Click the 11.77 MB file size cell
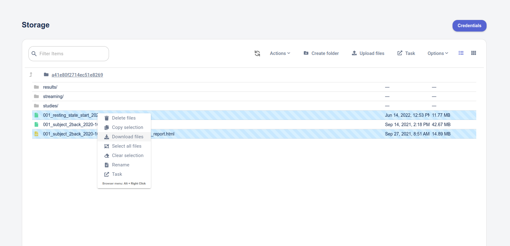 441,115
